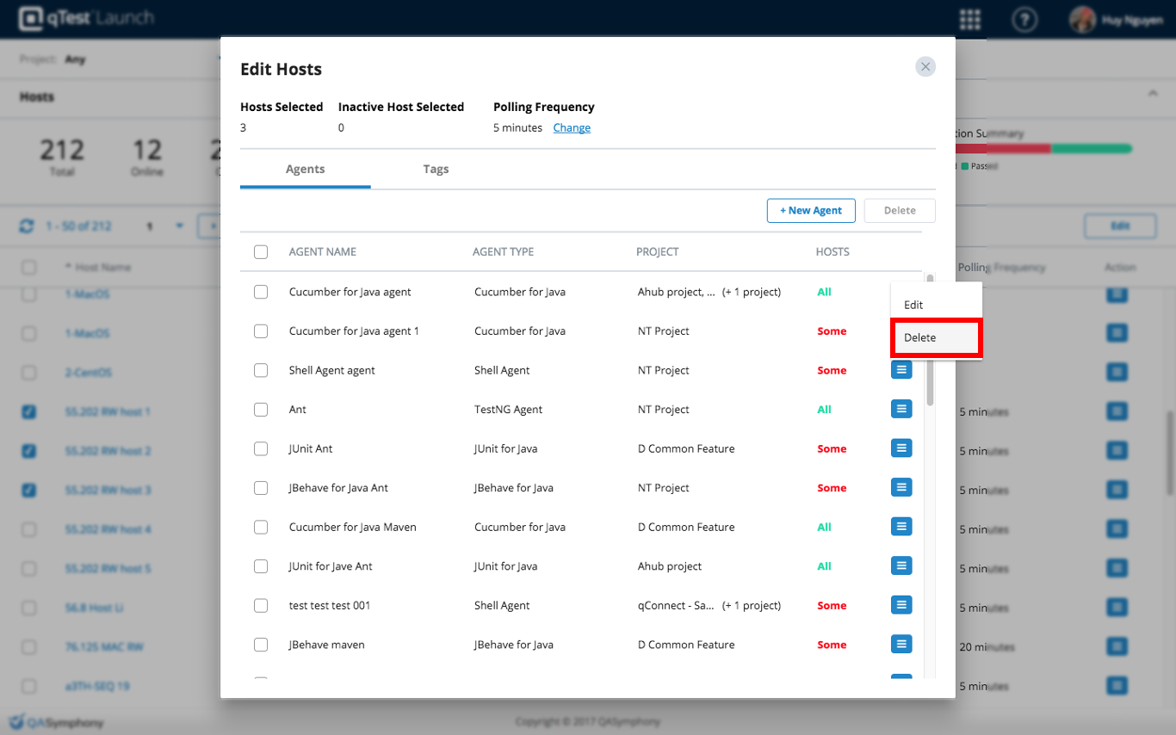Check the Cucumber for Java agent checkbox
Screen dimensions: 1176x735
(x=261, y=292)
